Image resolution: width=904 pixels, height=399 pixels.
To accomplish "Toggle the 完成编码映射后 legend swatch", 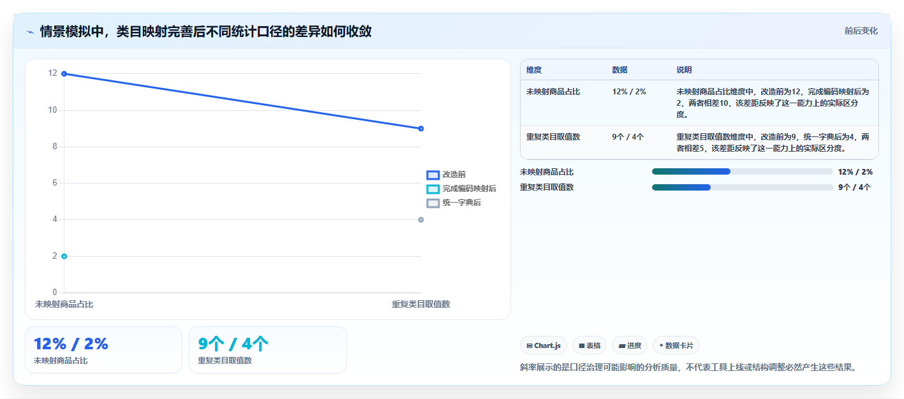I will [x=433, y=189].
